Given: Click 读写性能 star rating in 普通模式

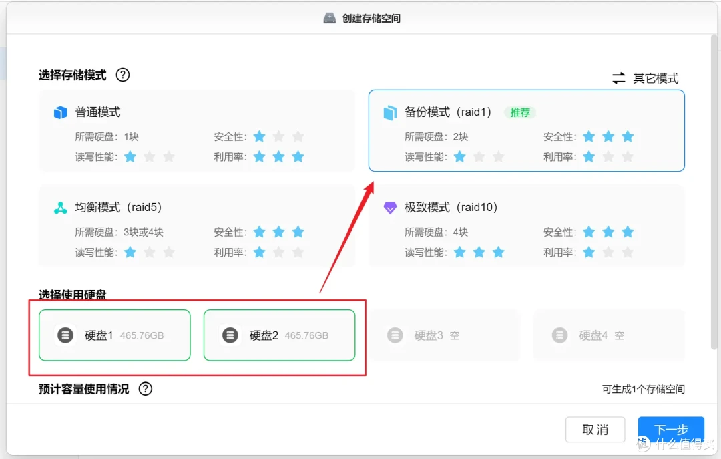Looking at the screenshot, I should click(x=150, y=156).
